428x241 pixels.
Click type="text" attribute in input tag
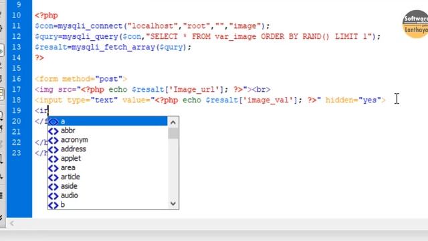point(92,100)
